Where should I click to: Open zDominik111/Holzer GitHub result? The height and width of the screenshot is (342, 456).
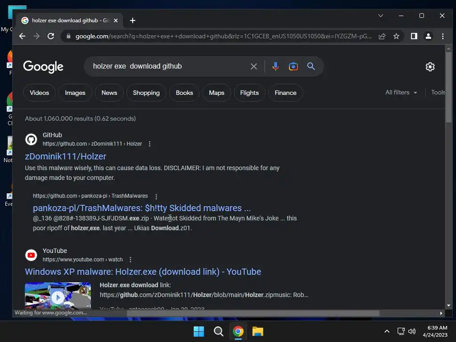pos(65,156)
